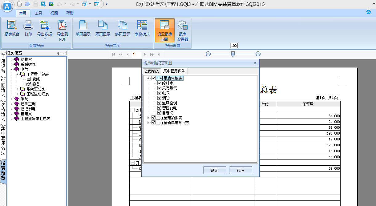Expand the 系统汇总表 node in report tree
Screen dimensions: 376x206
tap(18, 89)
